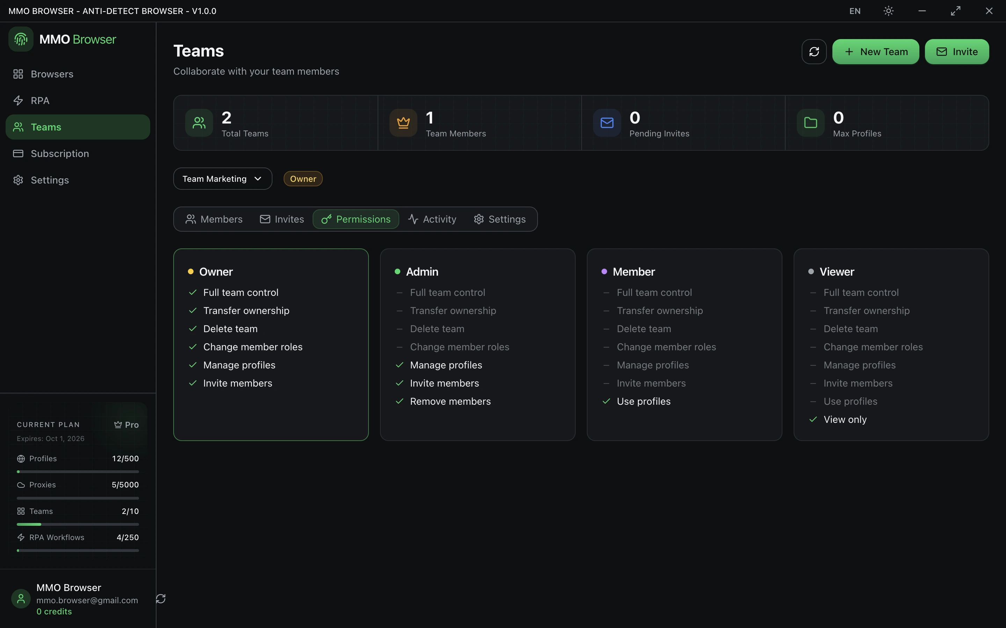Click the MMO Browser fingerprint logo
The image size is (1006, 628).
tap(21, 39)
